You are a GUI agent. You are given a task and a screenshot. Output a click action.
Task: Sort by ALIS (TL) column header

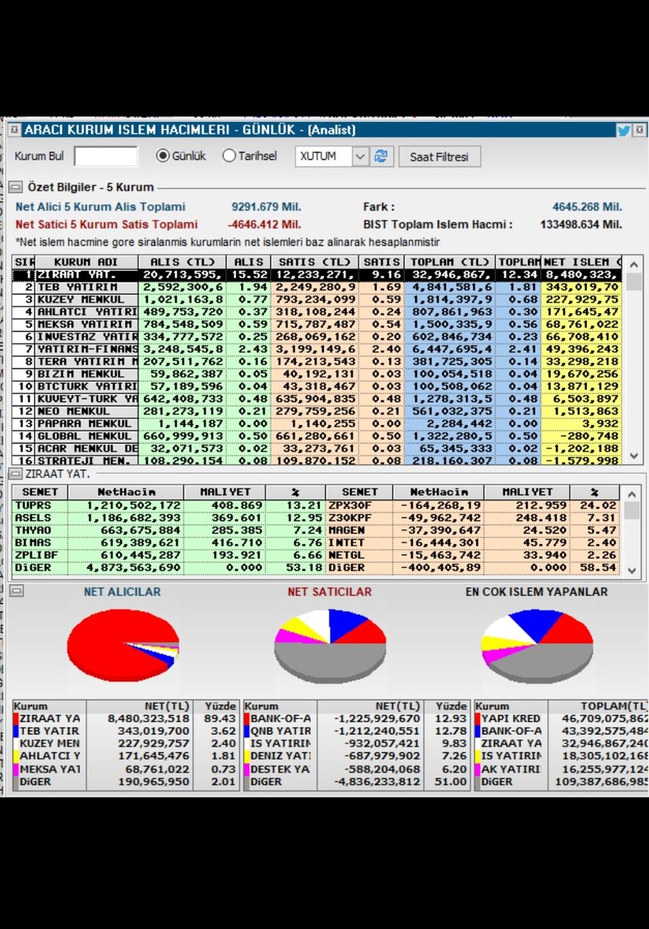pyautogui.click(x=183, y=262)
